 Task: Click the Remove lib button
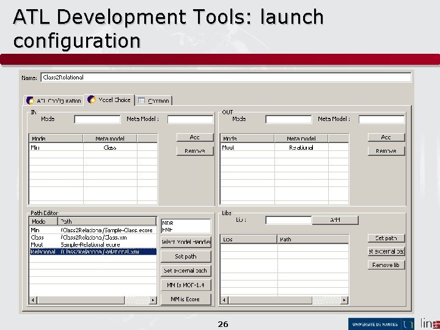[386, 265]
